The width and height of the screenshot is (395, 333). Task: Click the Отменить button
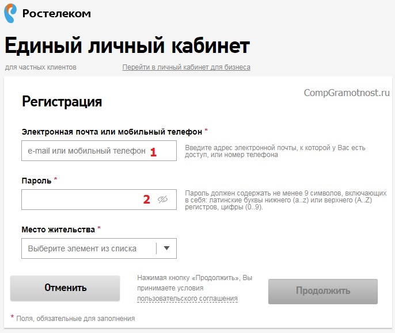coord(65,288)
